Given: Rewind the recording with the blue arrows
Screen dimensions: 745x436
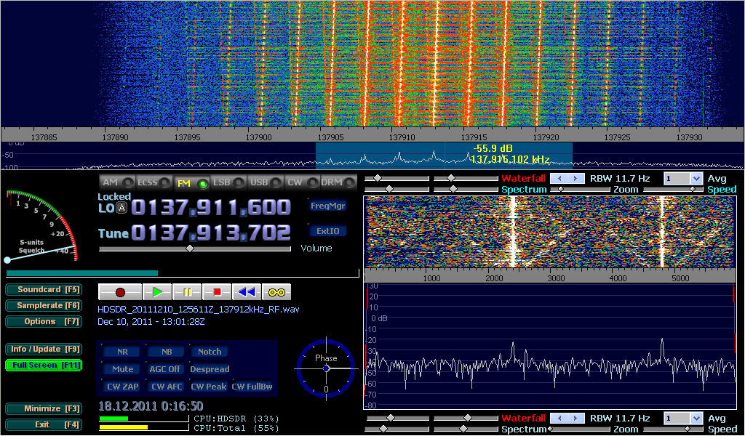Looking at the screenshot, I should click(x=247, y=292).
